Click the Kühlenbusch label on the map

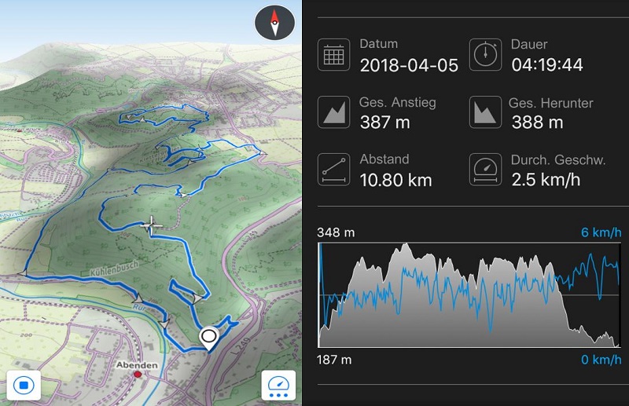(x=114, y=268)
